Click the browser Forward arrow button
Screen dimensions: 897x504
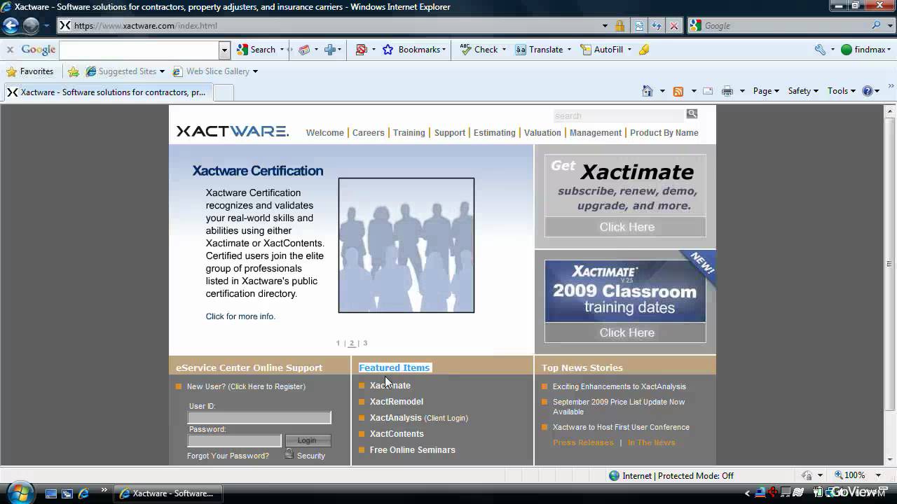(x=31, y=26)
